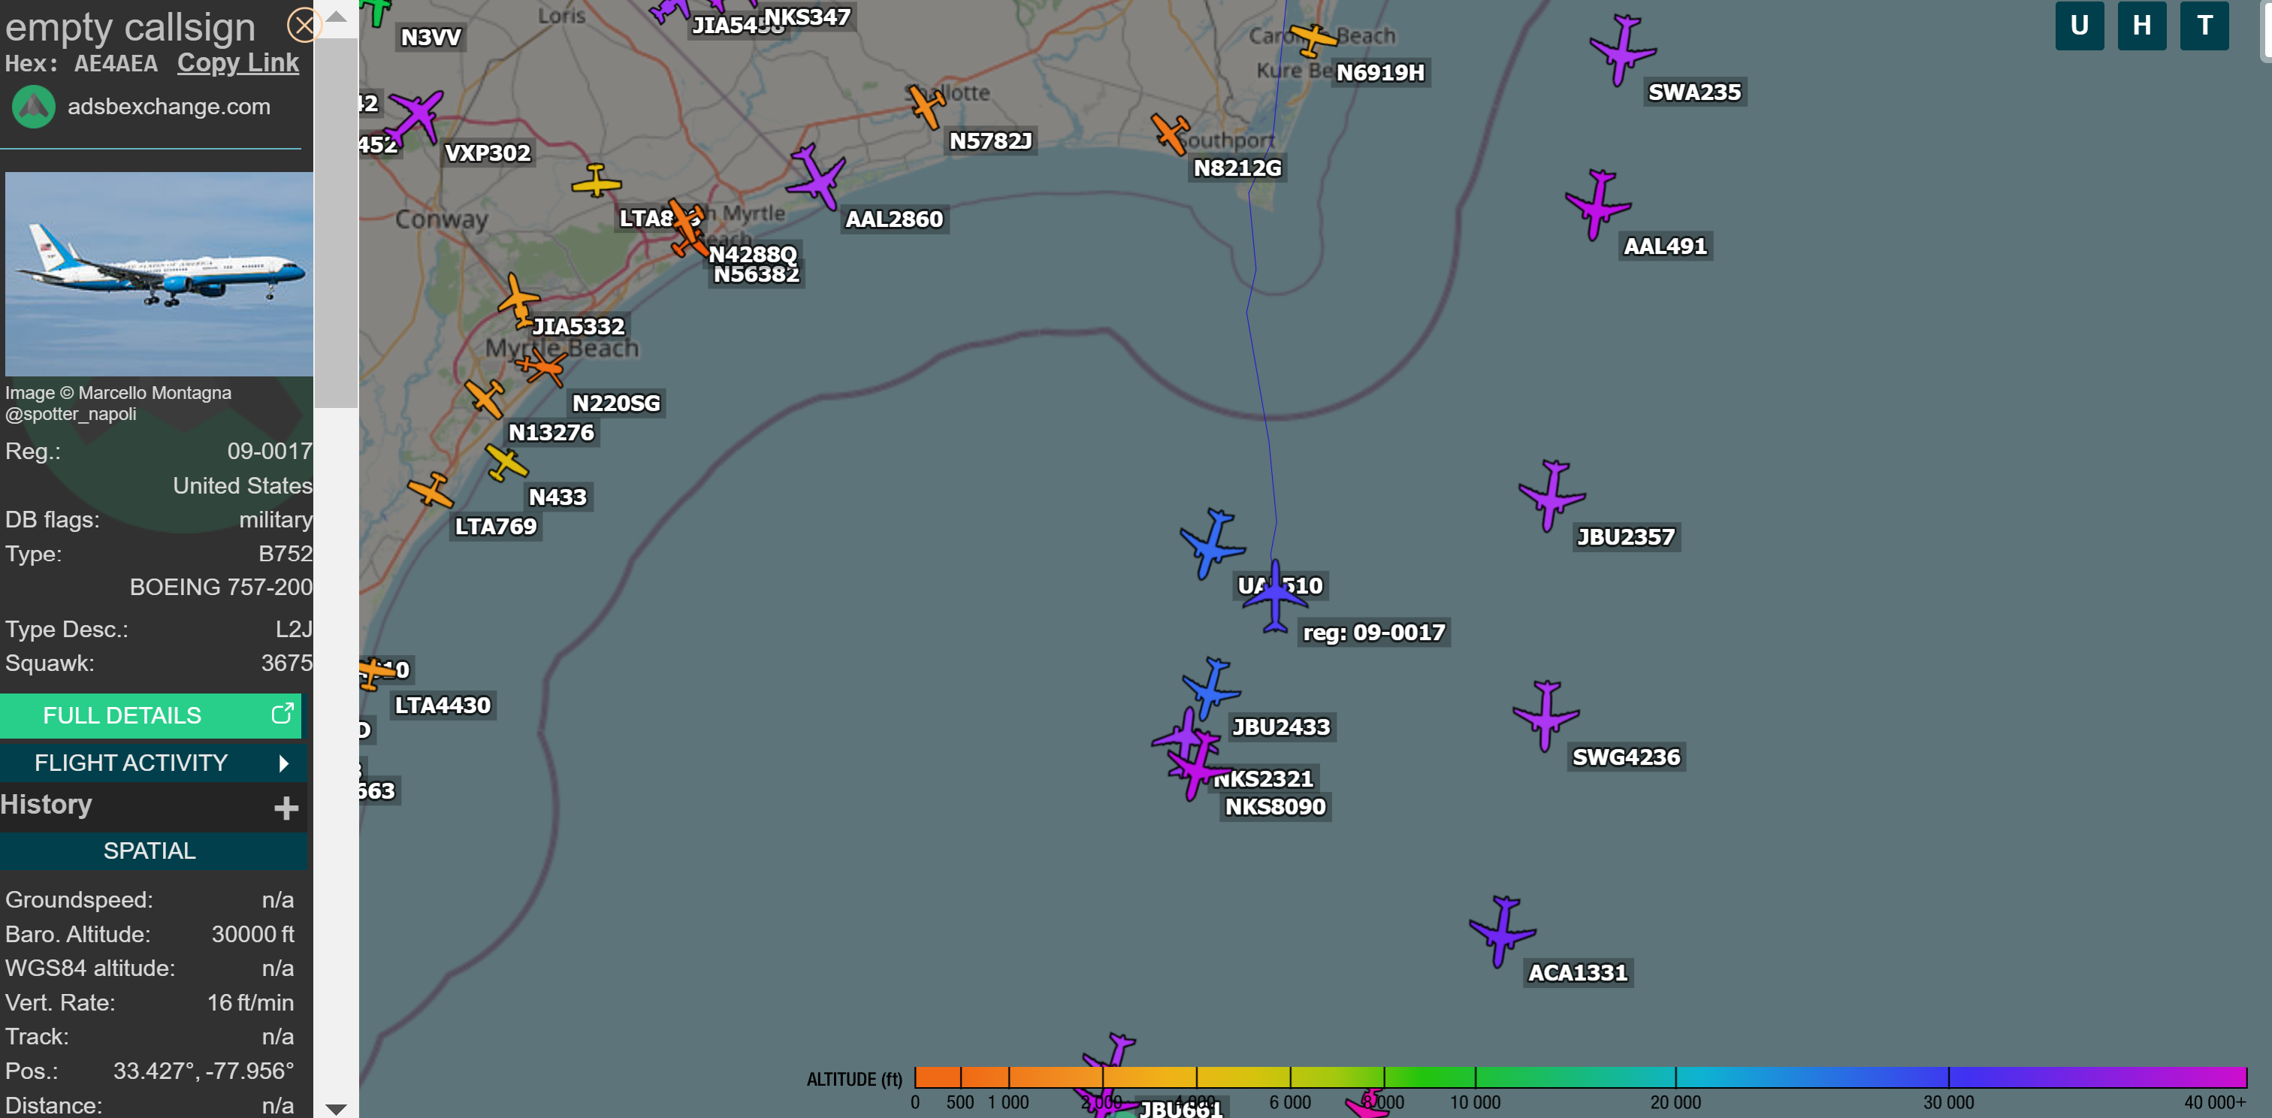
Task: Select the SPATIAL tab
Action: (153, 851)
